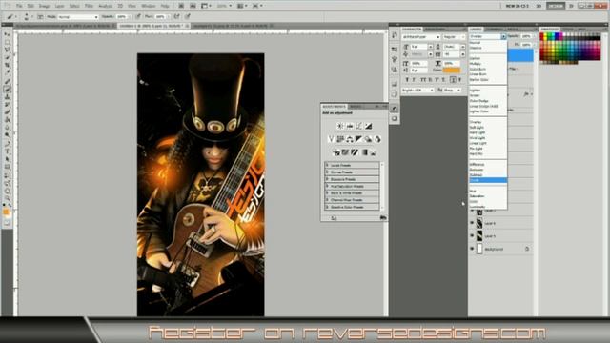
Task: Hide Layer 5 with its eye icon
Action: (472, 235)
